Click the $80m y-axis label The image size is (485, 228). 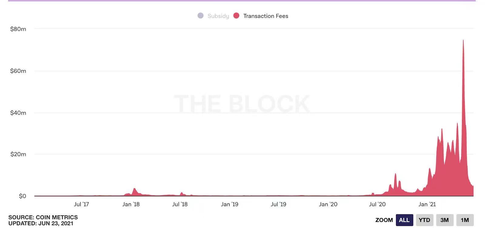coord(18,29)
